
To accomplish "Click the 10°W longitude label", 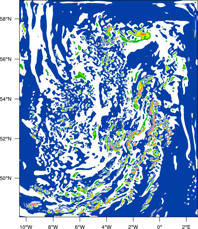I will (x=26, y=227).
